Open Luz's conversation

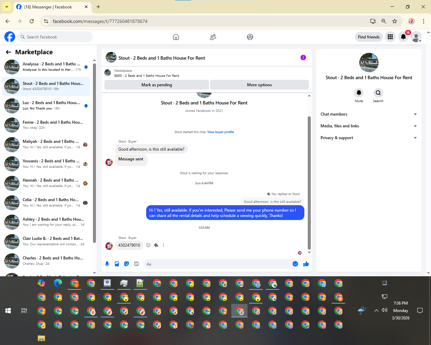pos(46,106)
